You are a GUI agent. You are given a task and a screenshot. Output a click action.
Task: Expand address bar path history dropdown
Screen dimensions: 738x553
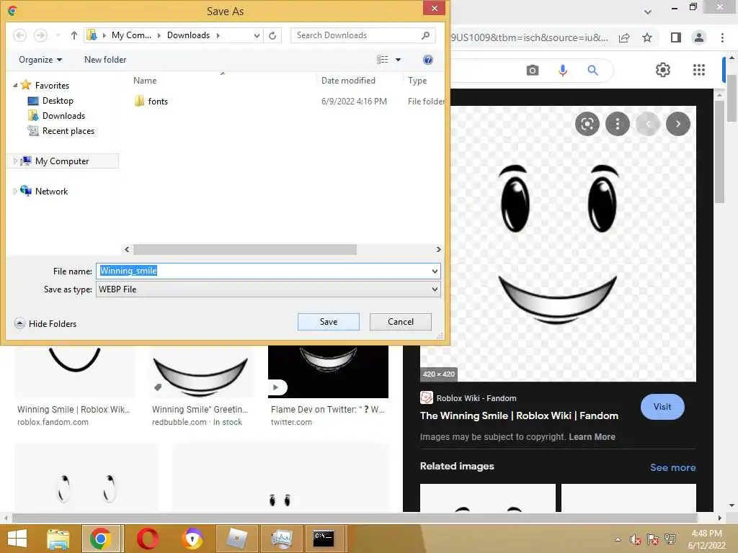pyautogui.click(x=257, y=35)
